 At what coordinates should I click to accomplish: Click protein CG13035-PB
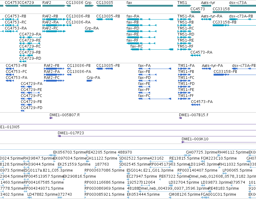pos(104,69)
